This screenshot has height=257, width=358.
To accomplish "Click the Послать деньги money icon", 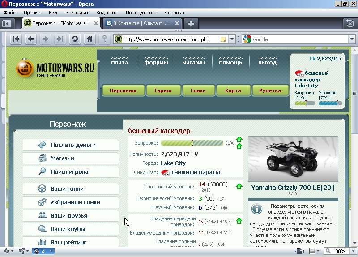I will pos(43,145).
